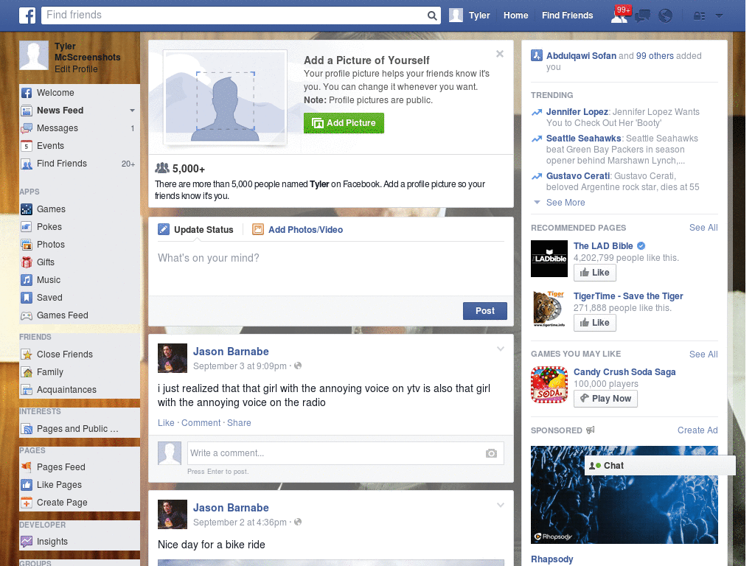Click the Photos sidebar icon

27,245
